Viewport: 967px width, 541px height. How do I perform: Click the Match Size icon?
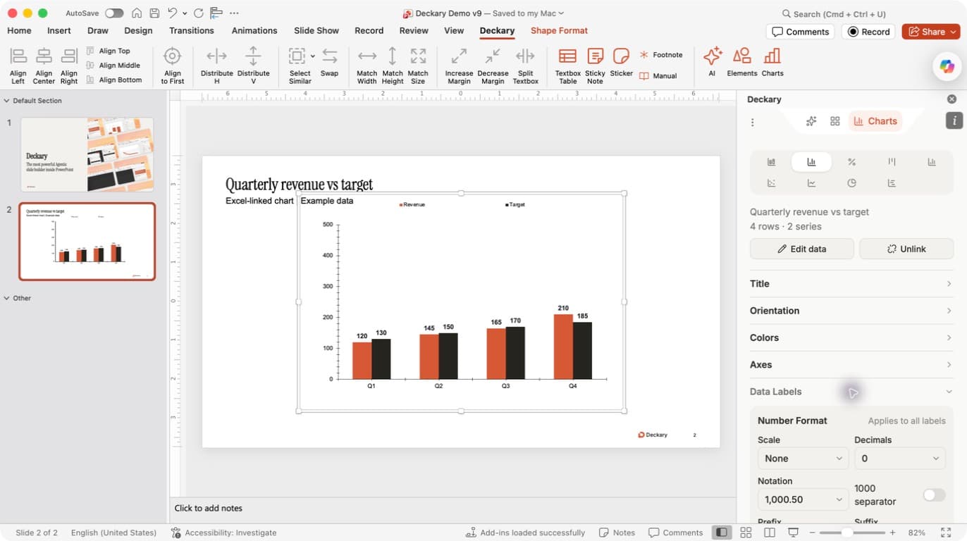418,56
